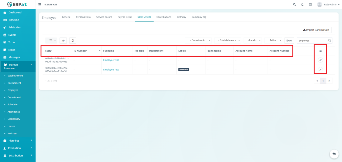Screen dimensions: 342x162
Task: Open the Department filter dropdown
Action: coord(199,40)
